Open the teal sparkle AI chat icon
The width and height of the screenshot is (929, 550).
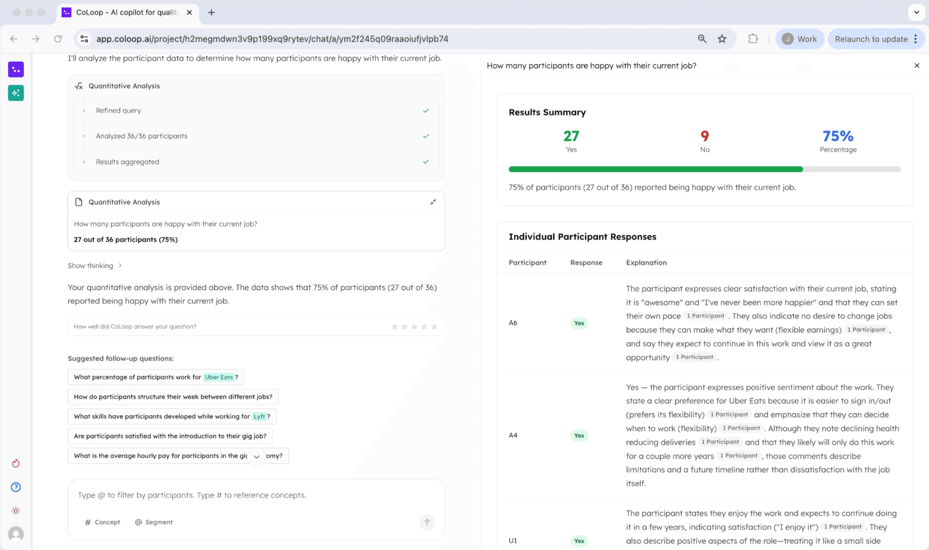pyautogui.click(x=16, y=93)
